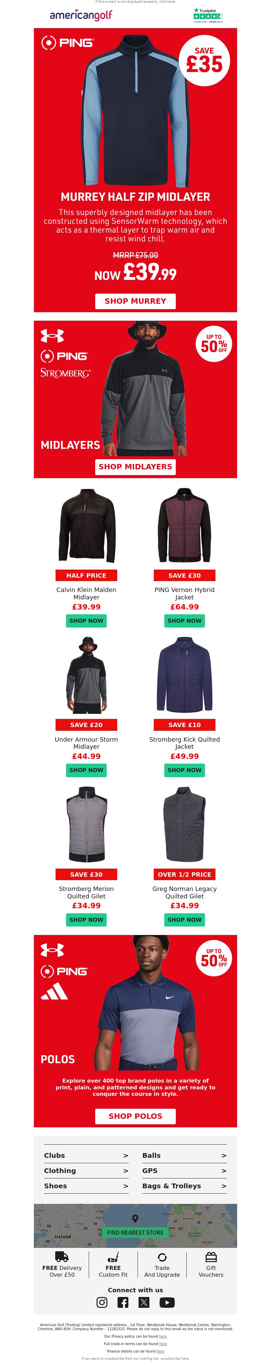Viewport: 271px width, 1361px height.
Task: Click the Shop Midlayers button
Action: pos(135,467)
